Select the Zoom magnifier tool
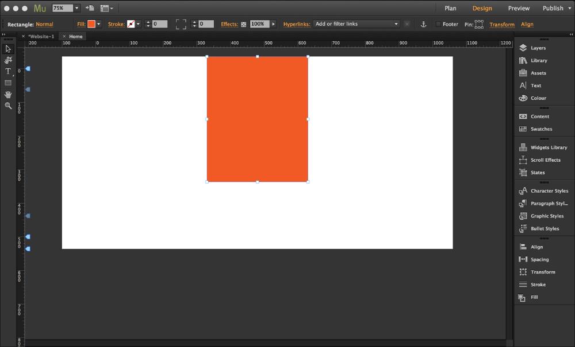 point(8,106)
